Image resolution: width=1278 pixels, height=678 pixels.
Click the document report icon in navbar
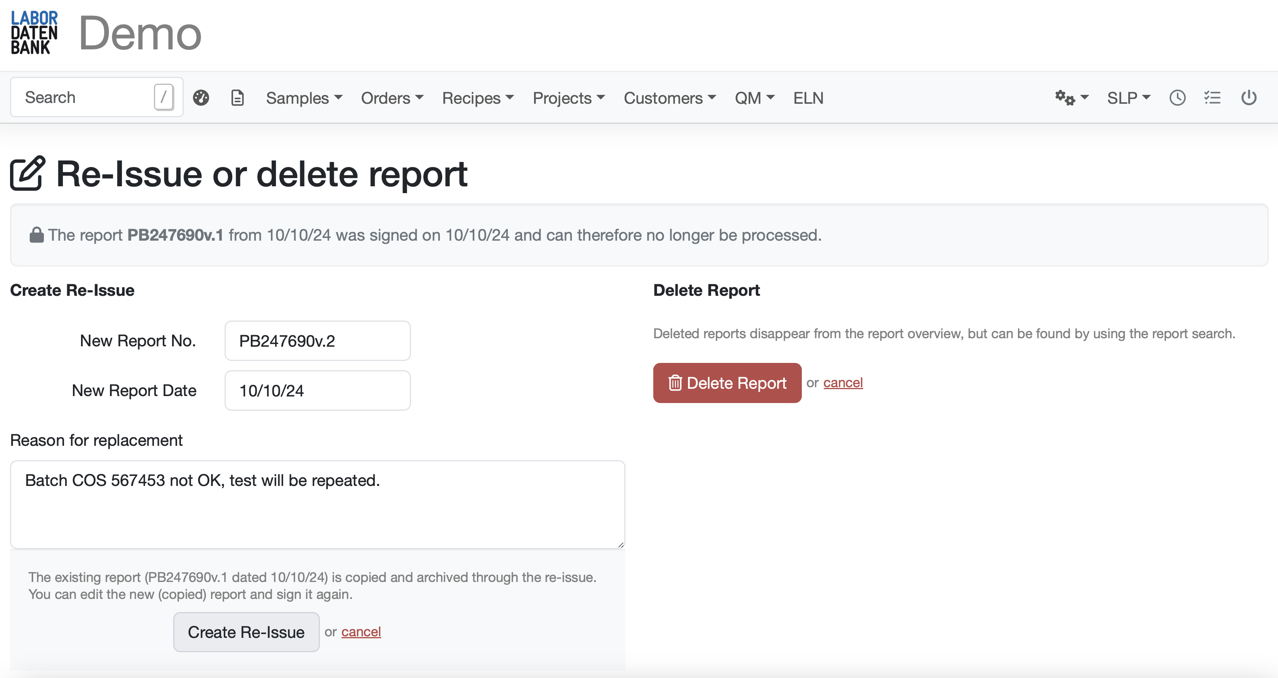click(238, 98)
